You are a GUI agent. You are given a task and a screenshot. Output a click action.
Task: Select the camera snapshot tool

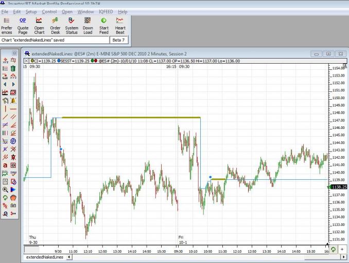pos(13,205)
